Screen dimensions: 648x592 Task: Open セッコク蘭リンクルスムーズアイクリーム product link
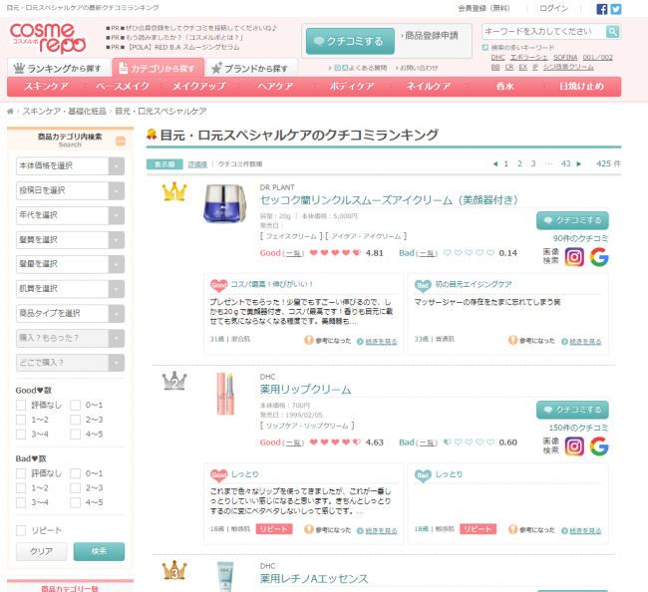389,200
